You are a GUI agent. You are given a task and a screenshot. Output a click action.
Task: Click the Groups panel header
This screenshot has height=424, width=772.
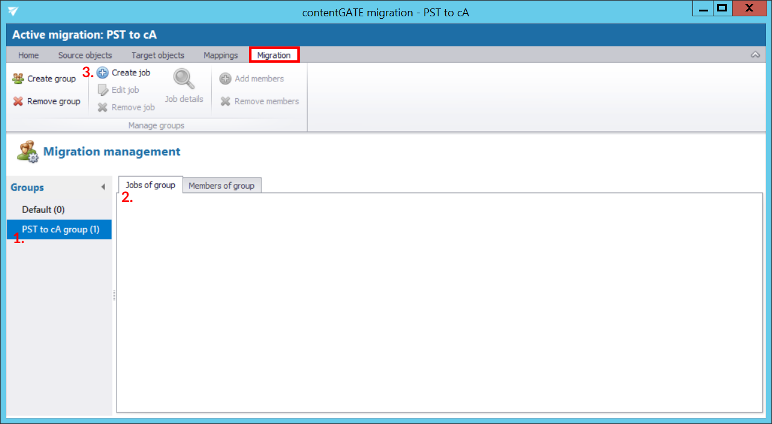pos(59,188)
